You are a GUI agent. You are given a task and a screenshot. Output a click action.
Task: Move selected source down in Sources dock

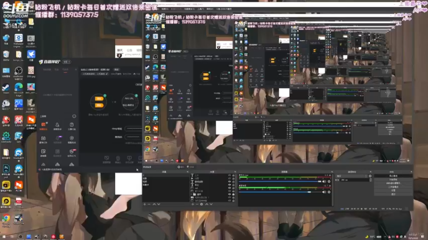coord(211,204)
